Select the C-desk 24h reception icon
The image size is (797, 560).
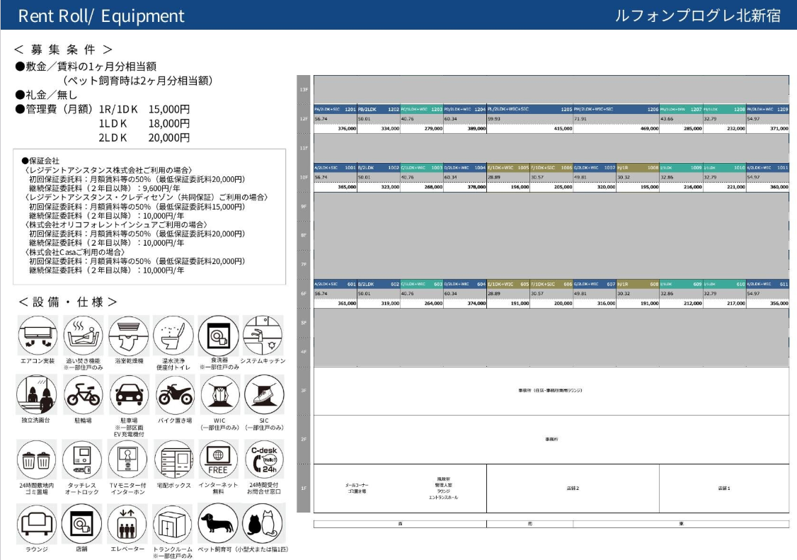(x=263, y=459)
